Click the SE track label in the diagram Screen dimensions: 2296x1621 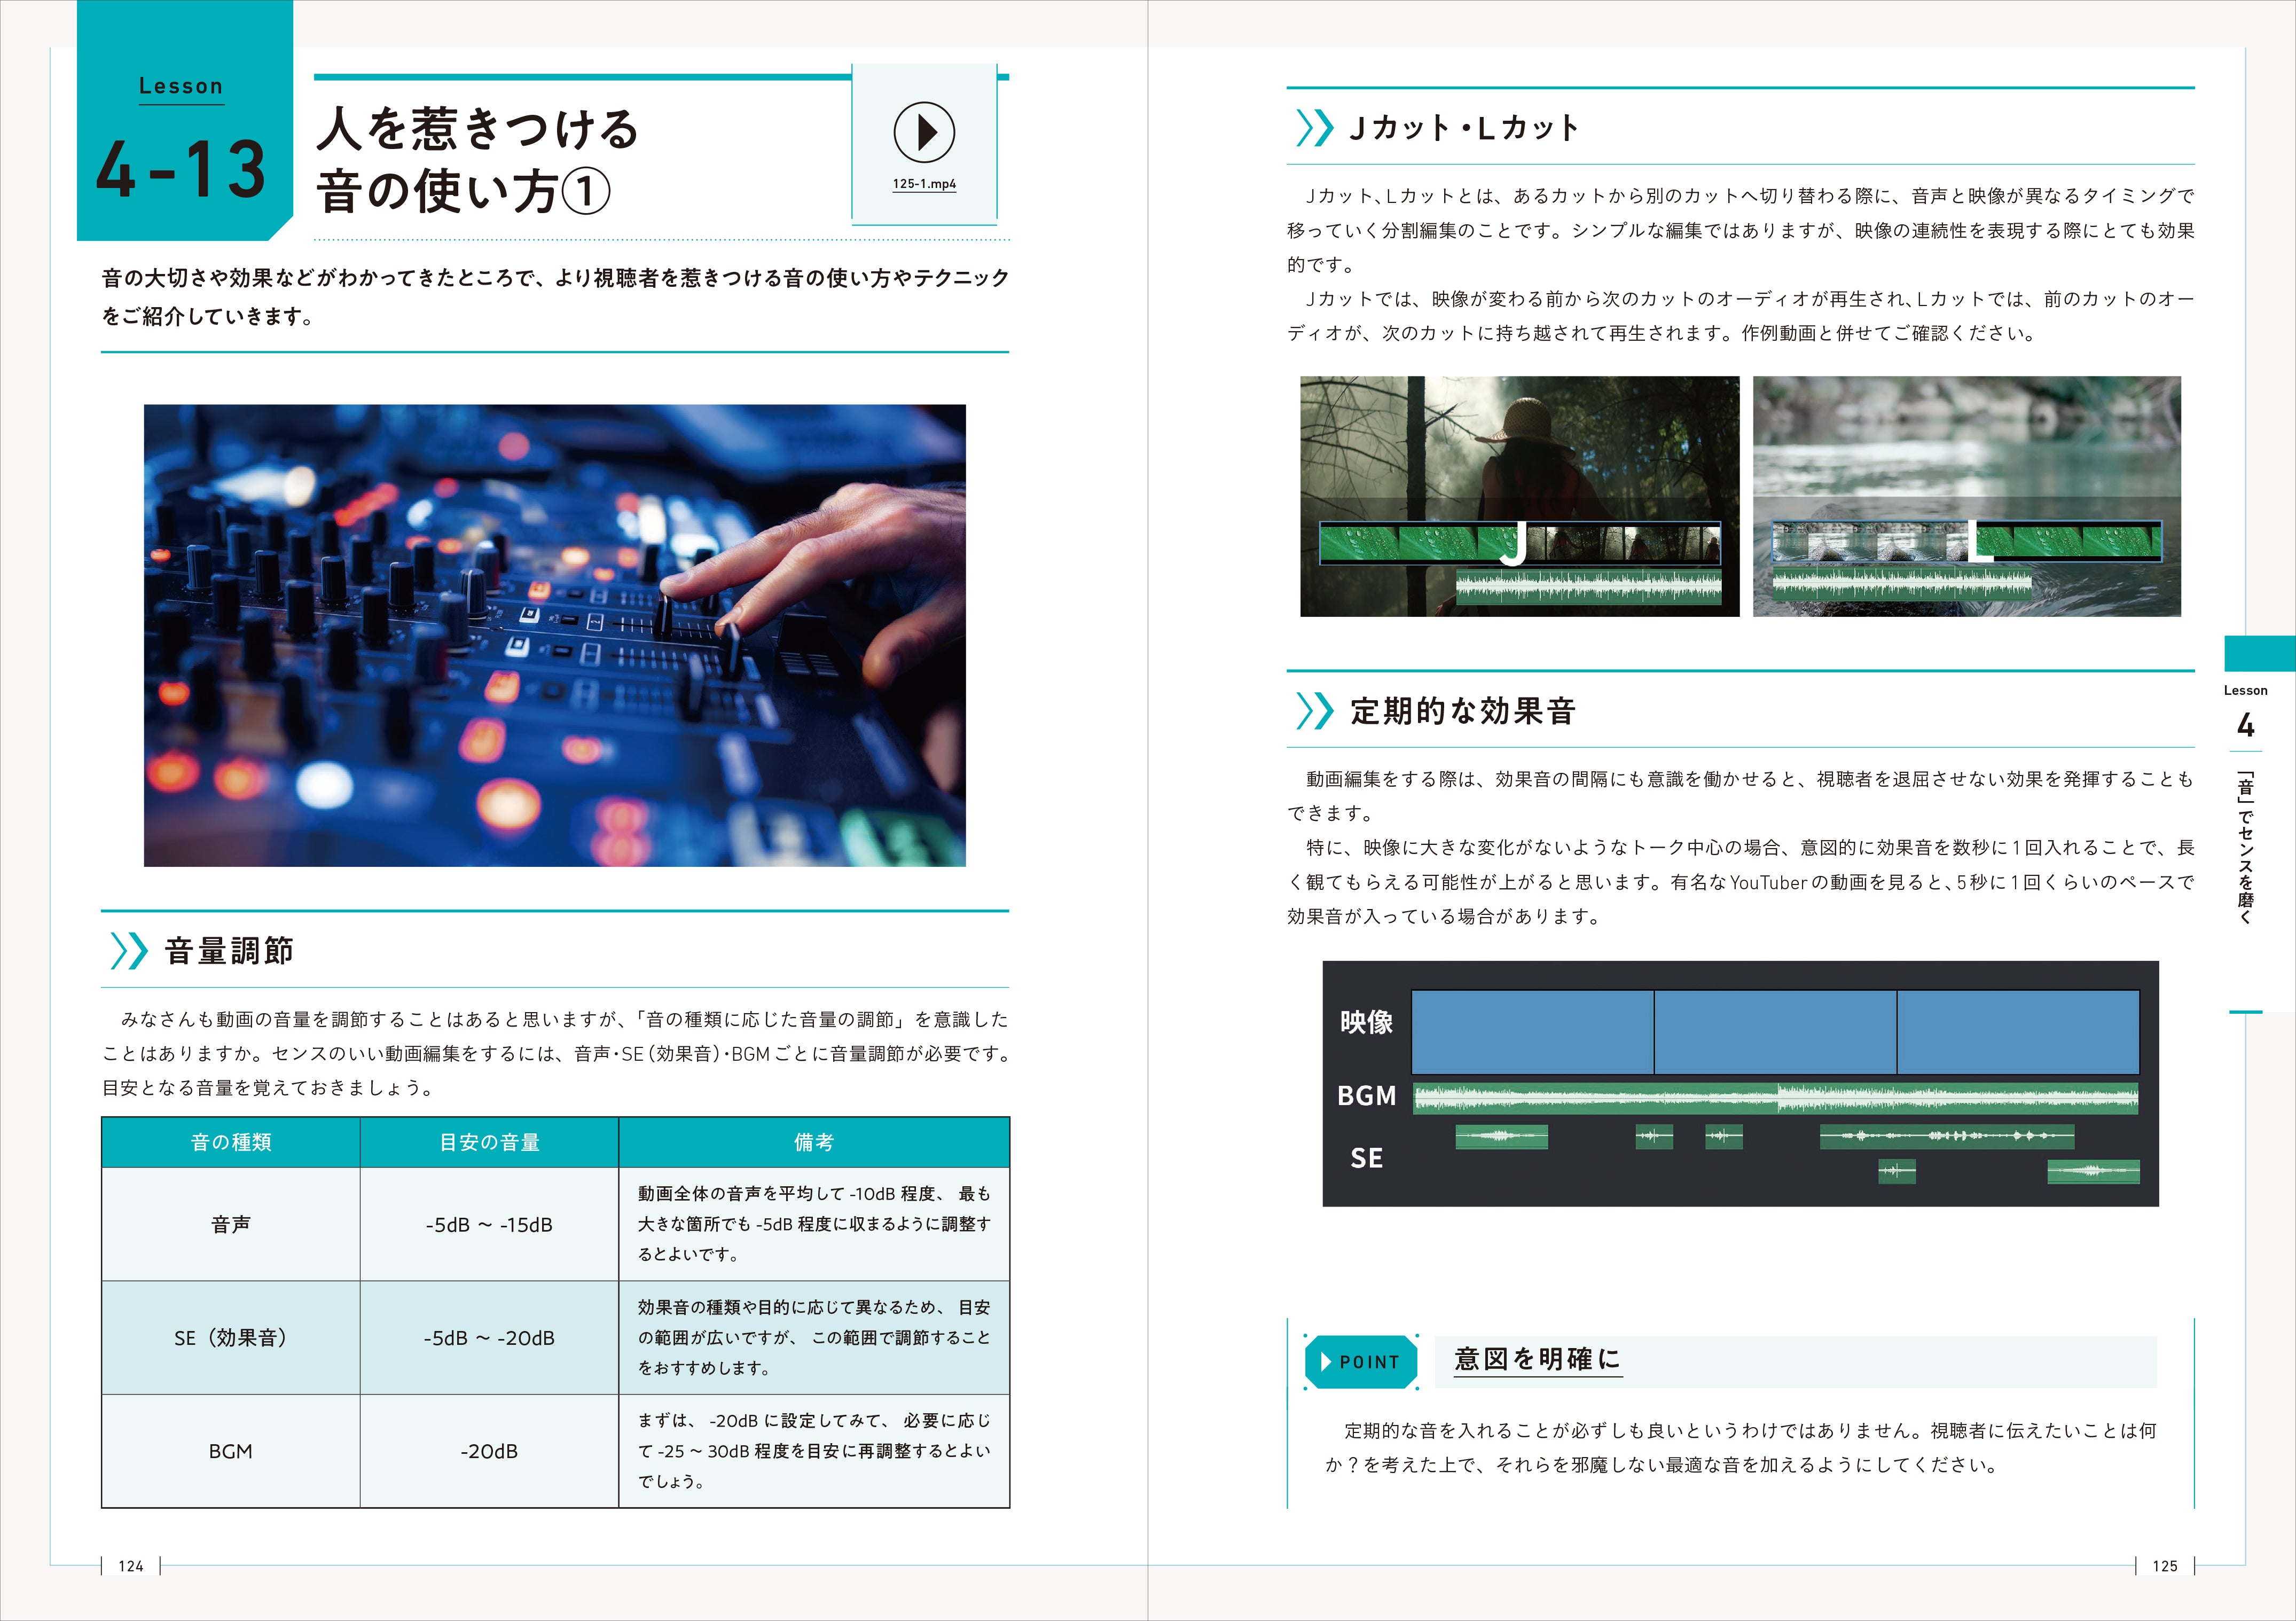(x=1367, y=1158)
